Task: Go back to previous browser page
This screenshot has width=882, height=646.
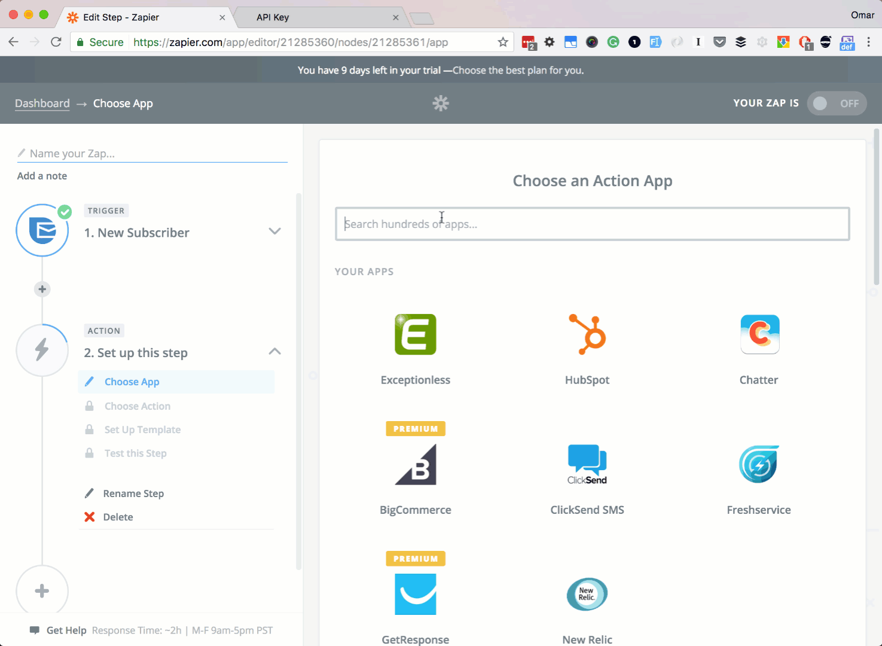Action: tap(14, 42)
